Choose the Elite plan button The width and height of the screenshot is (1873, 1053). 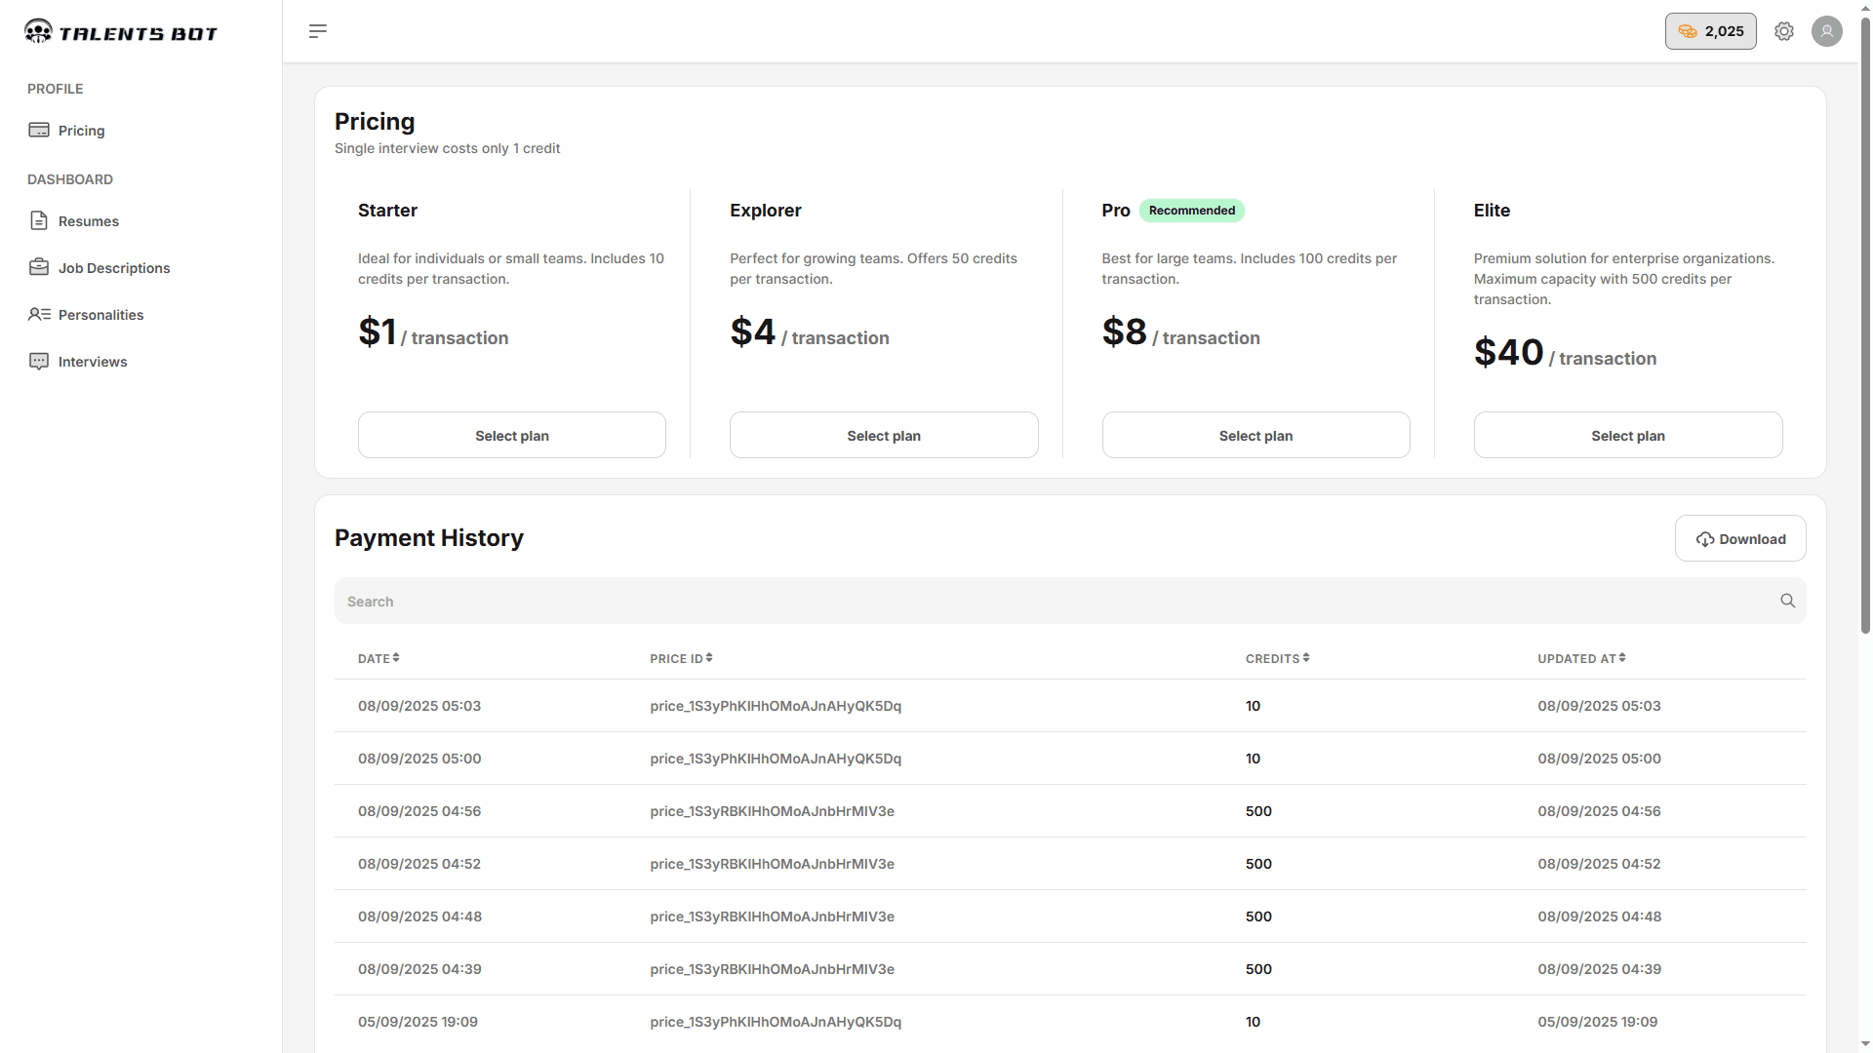(1627, 436)
